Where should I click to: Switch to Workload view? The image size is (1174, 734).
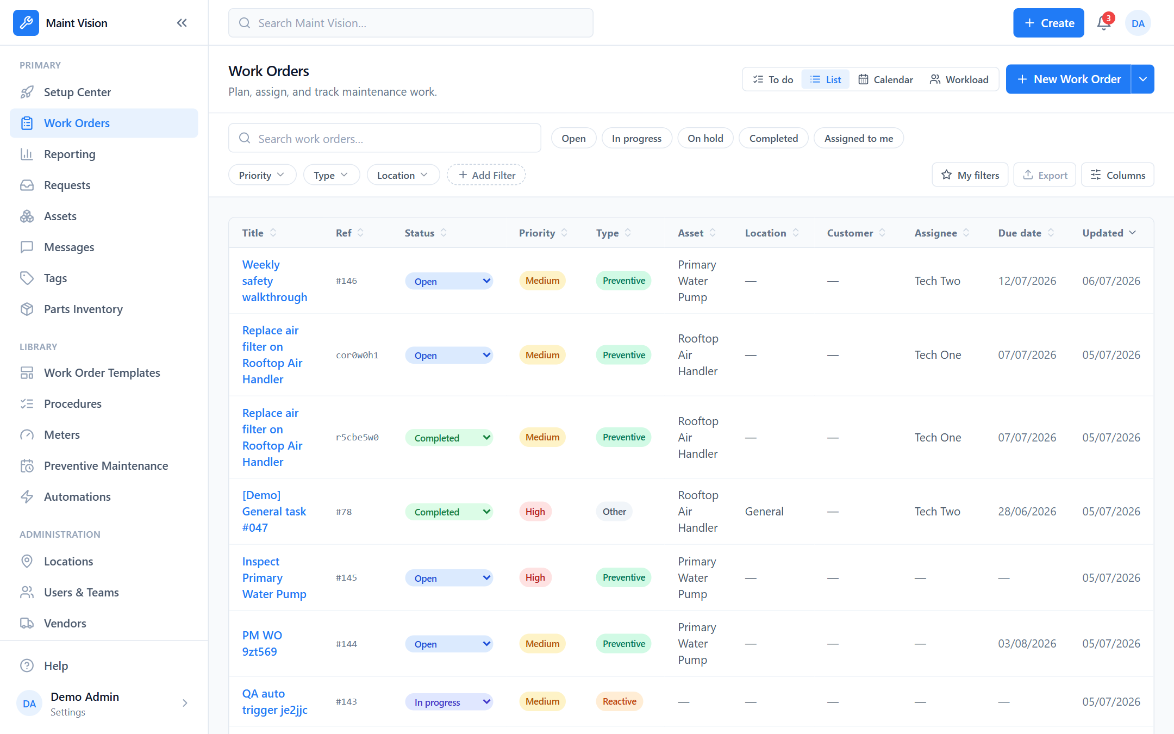(959, 79)
